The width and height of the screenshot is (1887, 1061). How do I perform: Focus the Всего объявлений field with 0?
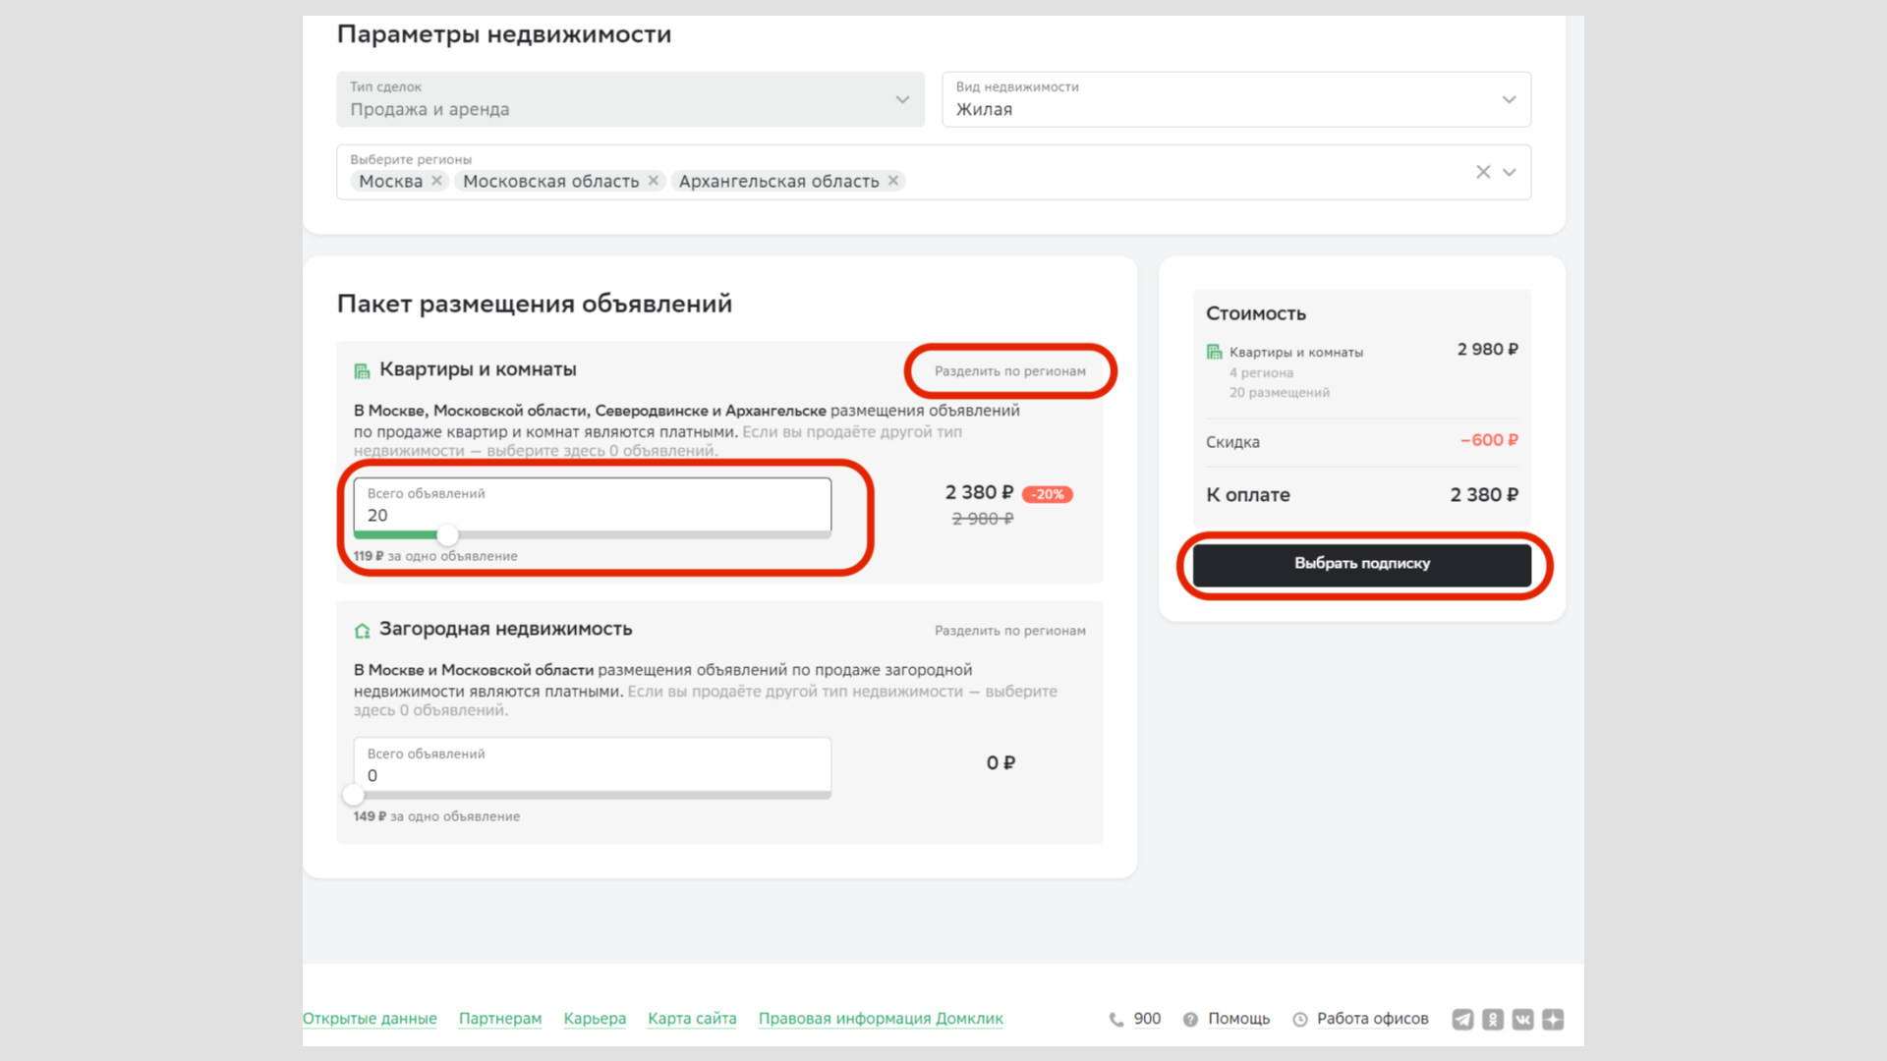[x=593, y=765]
